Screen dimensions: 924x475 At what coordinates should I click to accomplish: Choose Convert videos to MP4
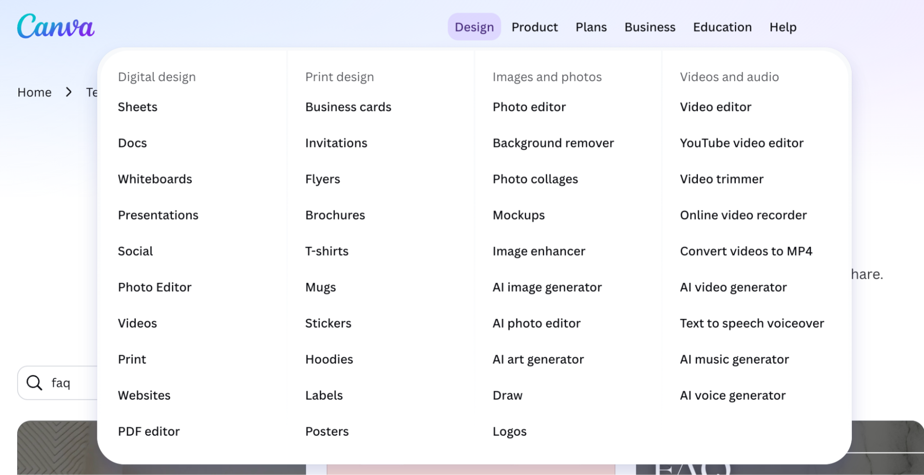tap(746, 251)
